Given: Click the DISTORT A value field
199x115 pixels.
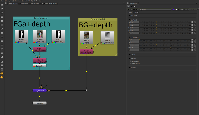Looking at the screenshot, I should click(x=135, y=22).
